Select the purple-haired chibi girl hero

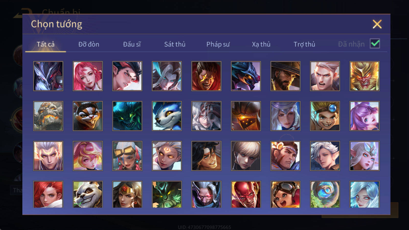pyautogui.click(x=365, y=116)
